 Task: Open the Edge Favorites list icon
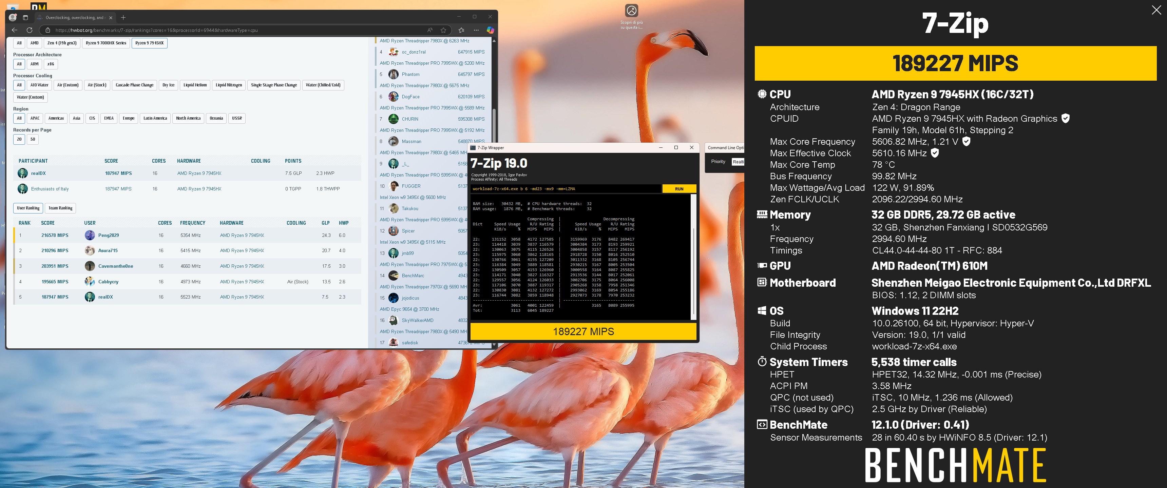pyautogui.click(x=461, y=30)
